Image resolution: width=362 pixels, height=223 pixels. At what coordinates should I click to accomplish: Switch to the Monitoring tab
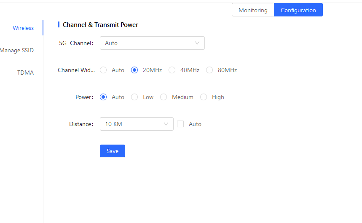click(253, 10)
